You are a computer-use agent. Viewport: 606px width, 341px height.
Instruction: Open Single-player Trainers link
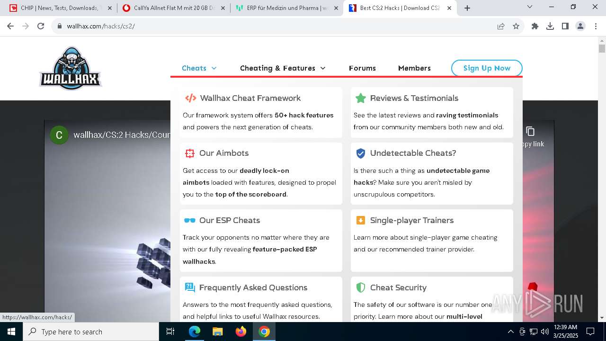point(412,220)
